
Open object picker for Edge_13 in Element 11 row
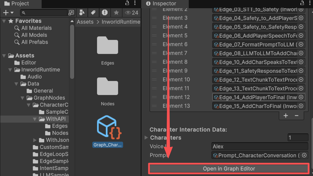coord(301,88)
